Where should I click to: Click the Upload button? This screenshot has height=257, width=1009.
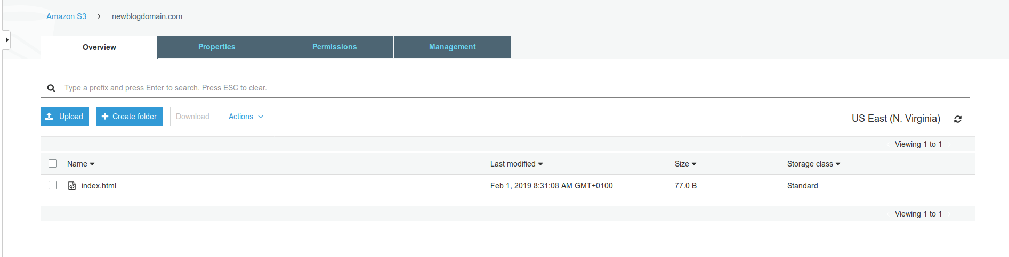click(x=64, y=117)
